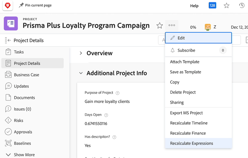Open the Tasks section in sidebar
This screenshot has height=158, width=248.
(19, 52)
